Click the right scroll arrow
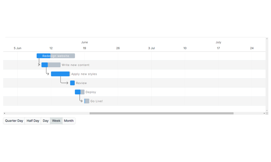271x162 pixels. (264, 113)
